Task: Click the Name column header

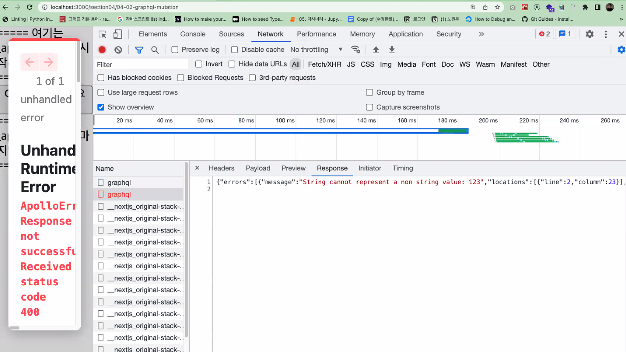Action: pos(139,169)
